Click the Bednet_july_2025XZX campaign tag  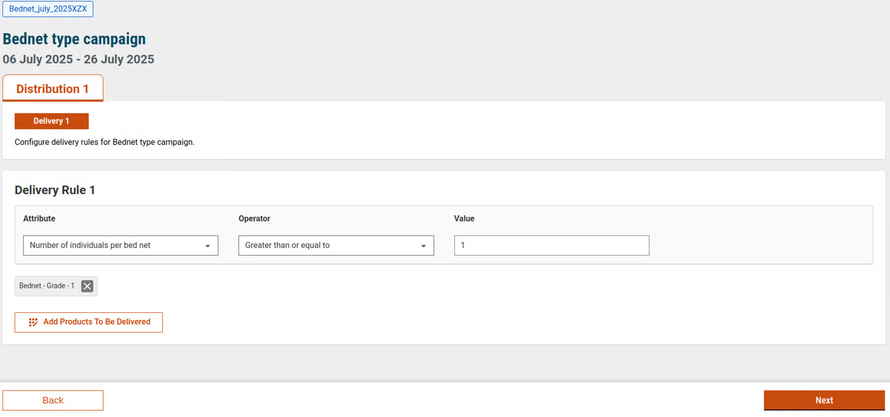point(48,9)
